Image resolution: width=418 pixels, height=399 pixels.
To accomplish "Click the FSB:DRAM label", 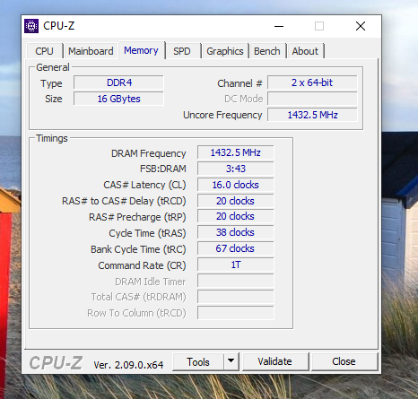I will [163, 169].
